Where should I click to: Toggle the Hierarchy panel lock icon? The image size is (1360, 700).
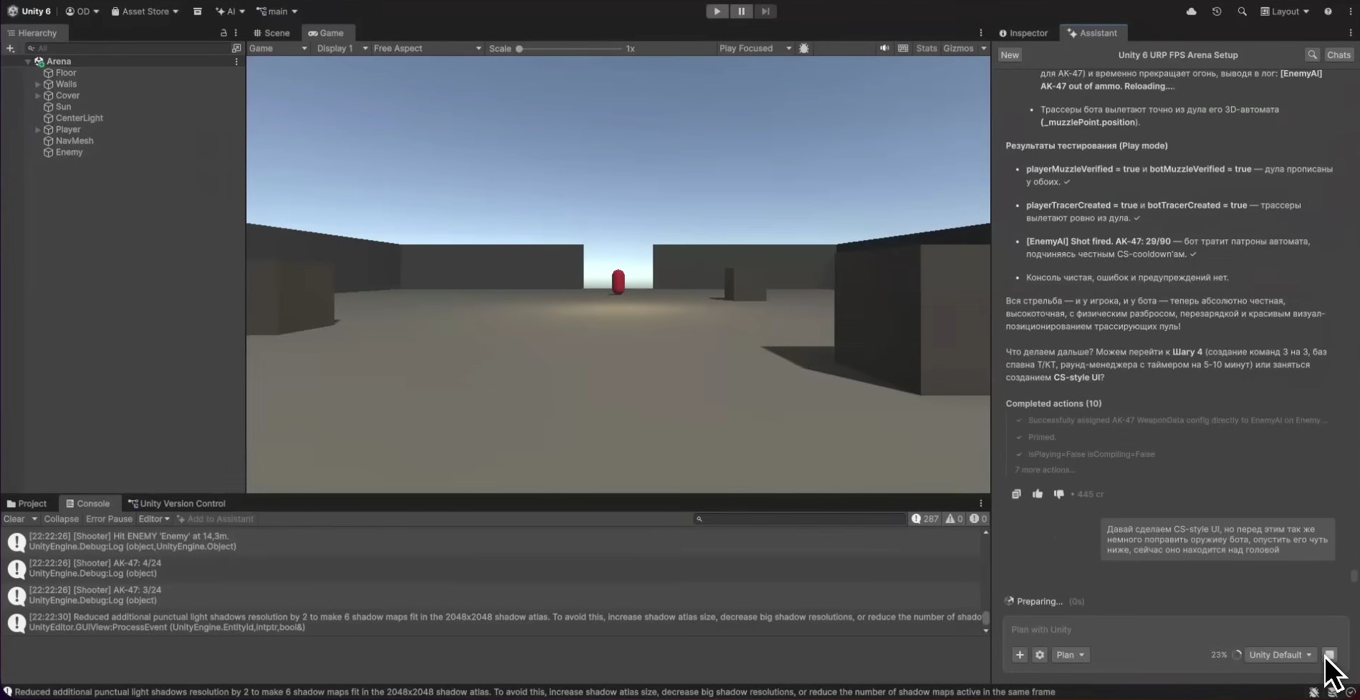224,33
